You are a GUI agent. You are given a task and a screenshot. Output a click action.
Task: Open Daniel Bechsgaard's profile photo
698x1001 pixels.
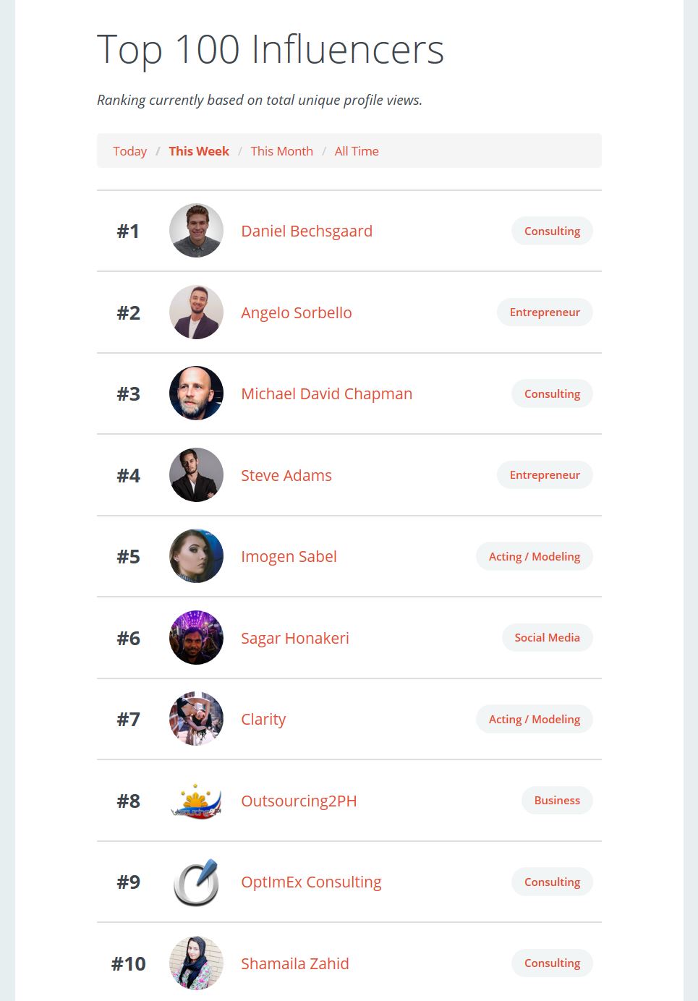pyautogui.click(x=196, y=231)
